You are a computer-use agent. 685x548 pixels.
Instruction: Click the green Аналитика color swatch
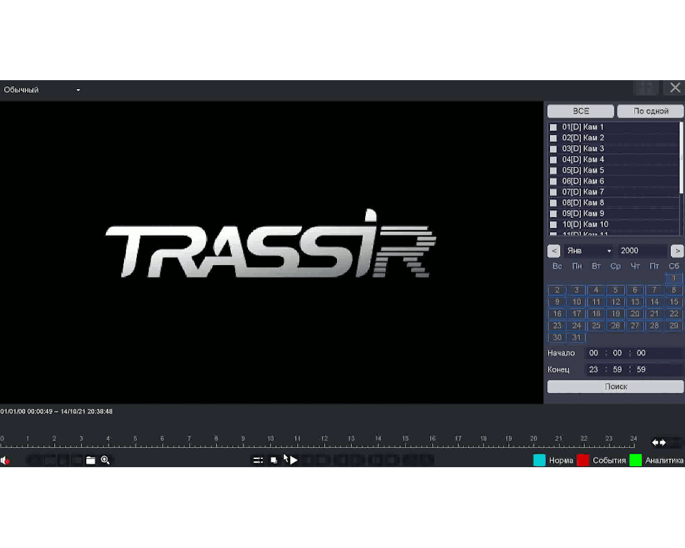pyautogui.click(x=636, y=460)
